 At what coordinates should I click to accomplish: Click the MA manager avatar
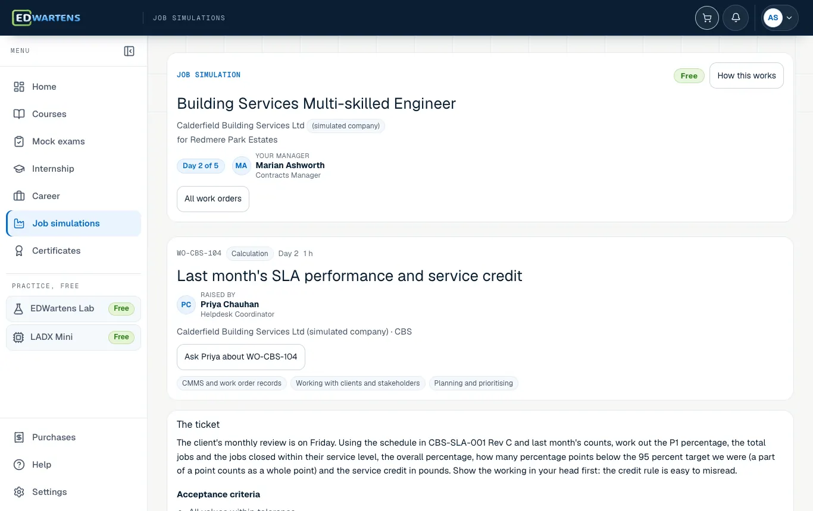[x=241, y=166]
